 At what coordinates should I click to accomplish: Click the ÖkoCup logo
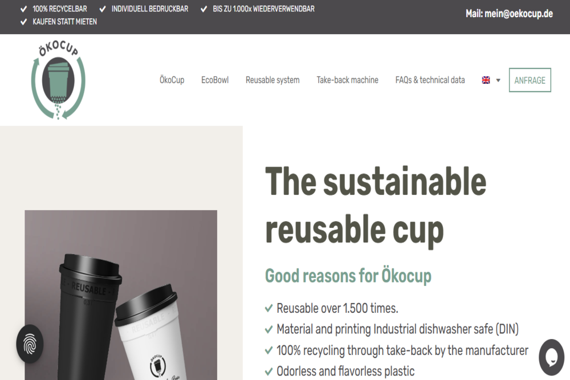[x=58, y=80]
